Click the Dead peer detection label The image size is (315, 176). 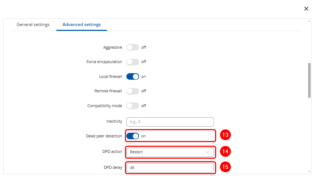[x=104, y=136]
